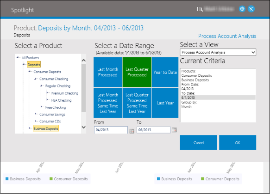Choose the Last Year tile
Viewport: 270px width, 195px height.
(165, 103)
